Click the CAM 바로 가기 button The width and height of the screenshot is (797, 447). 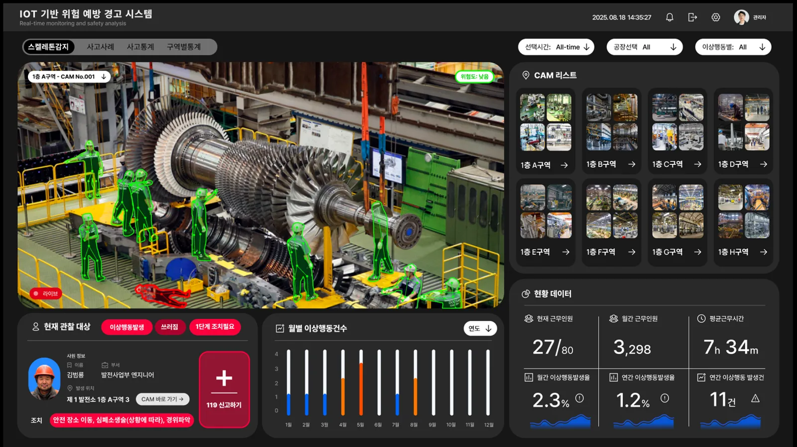tap(162, 399)
